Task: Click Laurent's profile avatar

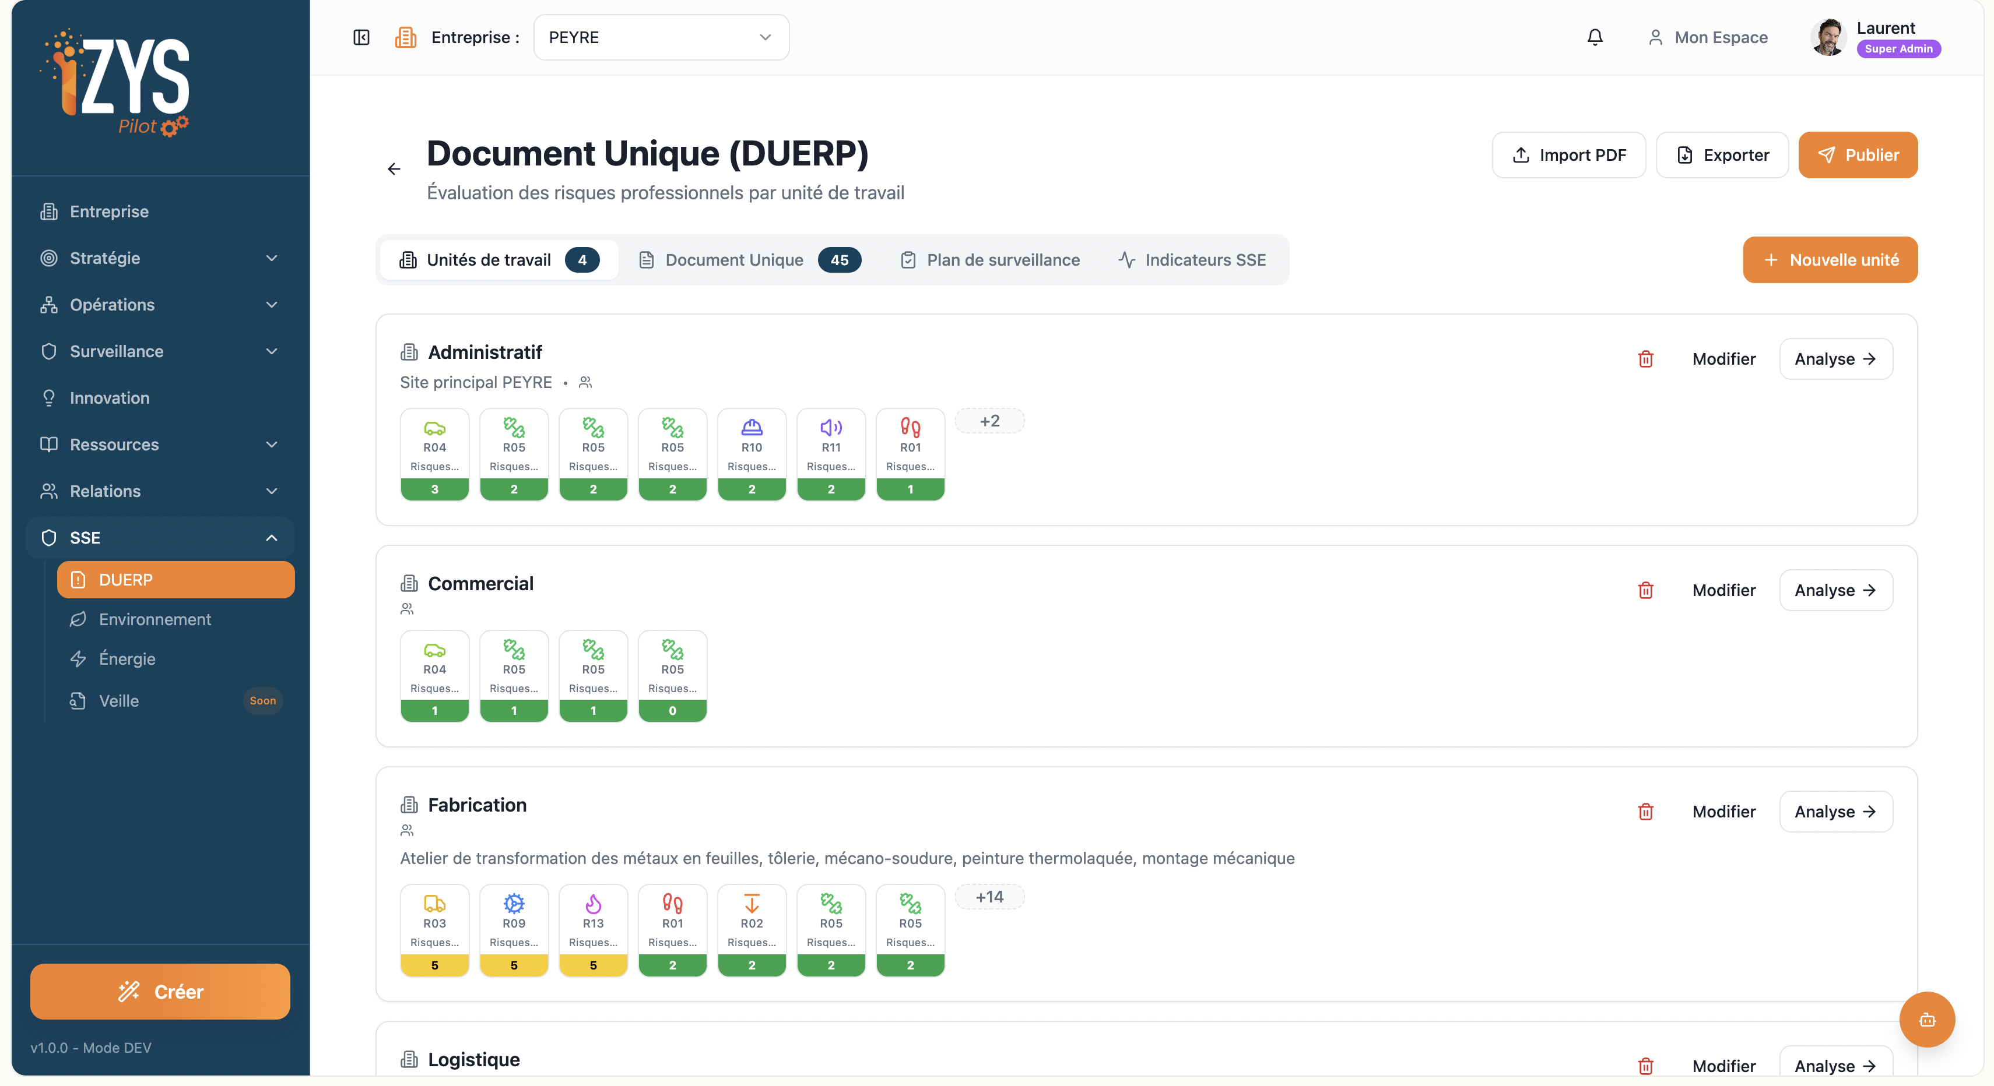Action: point(1828,37)
